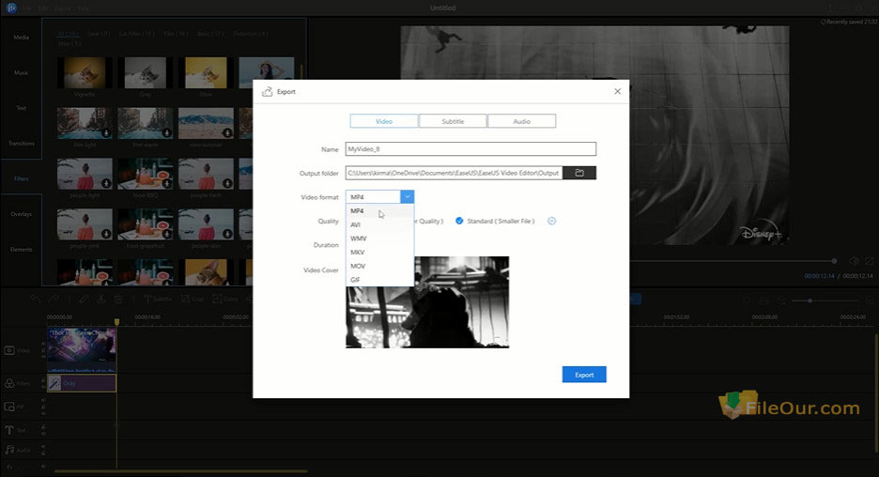Click the browse output folder icon
879x477 pixels.
pos(579,173)
